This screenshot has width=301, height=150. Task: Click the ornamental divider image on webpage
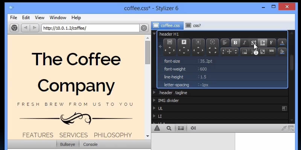point(76,118)
